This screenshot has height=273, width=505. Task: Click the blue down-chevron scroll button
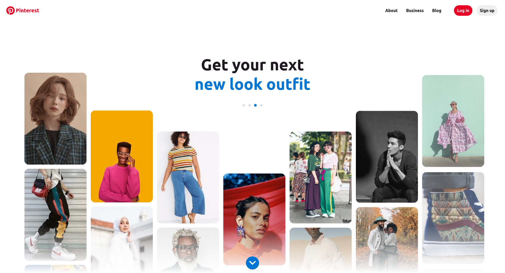click(x=252, y=263)
